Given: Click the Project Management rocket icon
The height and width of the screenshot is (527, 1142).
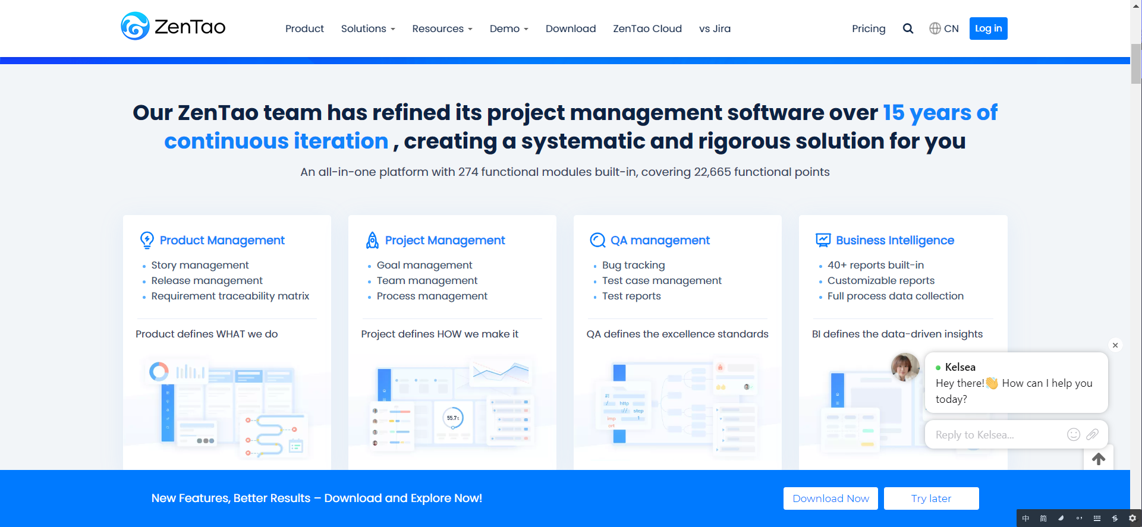Looking at the screenshot, I should click(372, 240).
